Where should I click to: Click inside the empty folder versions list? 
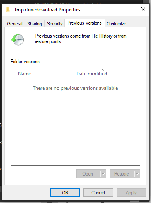75,123
